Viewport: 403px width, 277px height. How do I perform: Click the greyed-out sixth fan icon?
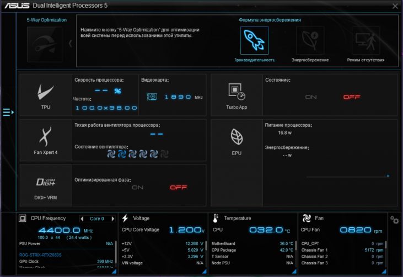click(x=164, y=154)
